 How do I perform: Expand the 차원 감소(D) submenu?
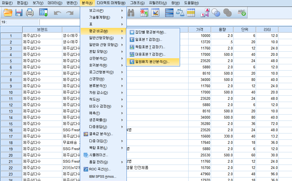click(103, 92)
